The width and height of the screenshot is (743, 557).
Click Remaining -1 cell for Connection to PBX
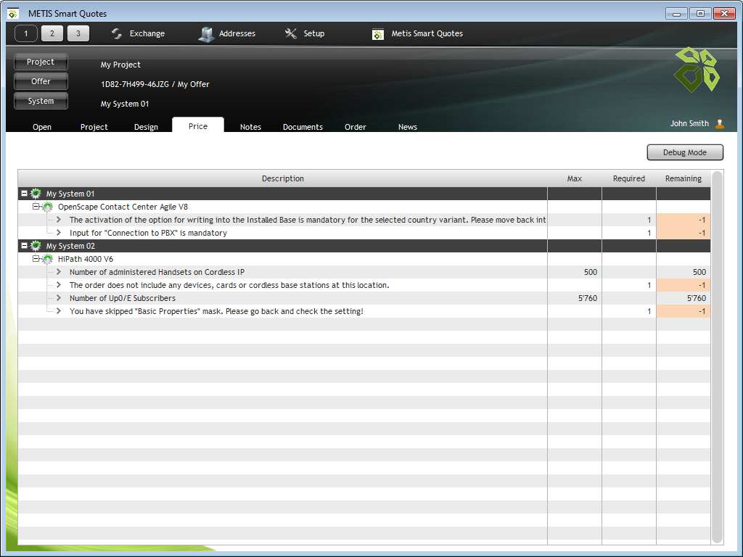tap(684, 233)
